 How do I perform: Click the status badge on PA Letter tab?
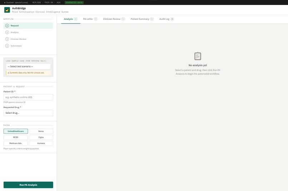pyautogui.click(x=96, y=19)
